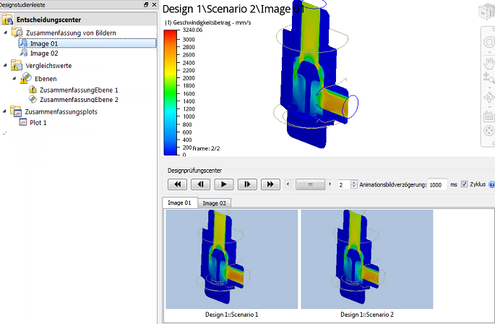495x324 pixels.
Task: Click the Image 02 magnifier icon
Action: point(24,53)
